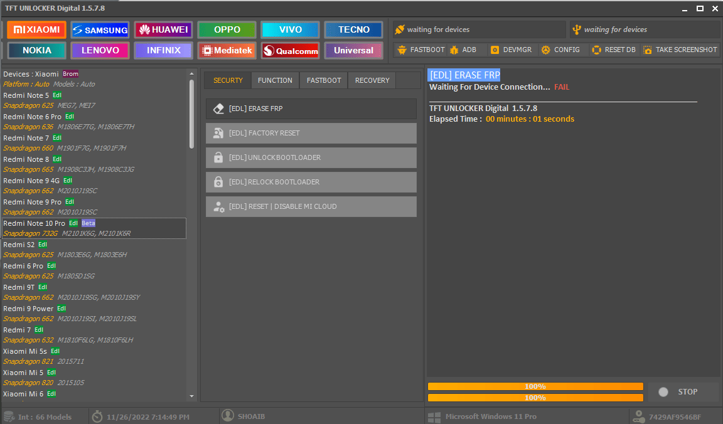The image size is (723, 424).
Task: Open the RECOVERY tab
Action: coord(372,80)
